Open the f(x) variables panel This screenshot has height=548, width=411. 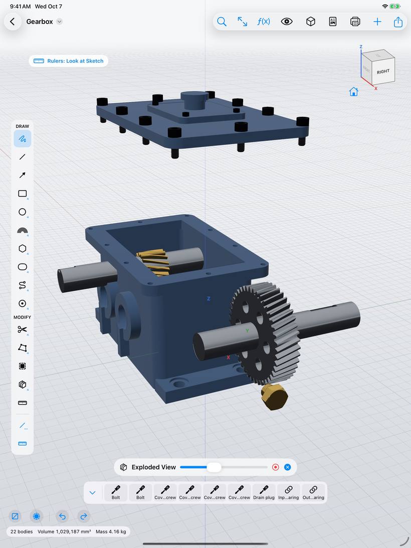pyautogui.click(x=264, y=22)
